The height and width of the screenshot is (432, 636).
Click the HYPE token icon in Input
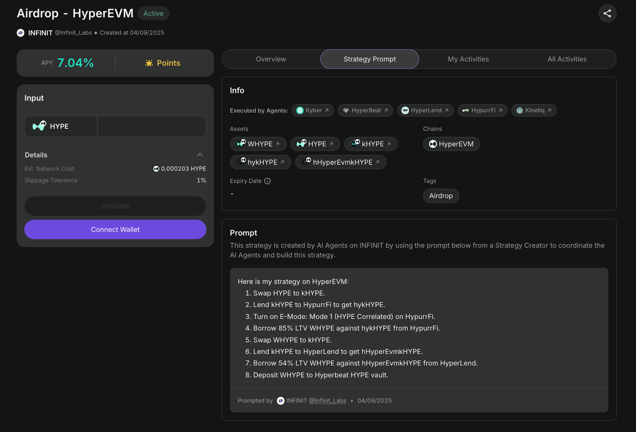point(39,126)
